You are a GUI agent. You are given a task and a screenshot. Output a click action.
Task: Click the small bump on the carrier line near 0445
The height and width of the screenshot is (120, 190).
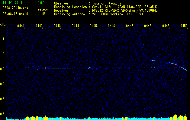coord(90,67)
